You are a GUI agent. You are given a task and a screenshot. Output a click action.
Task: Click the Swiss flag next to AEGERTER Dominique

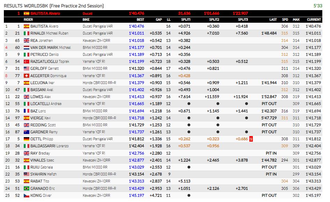(x=27, y=76)
